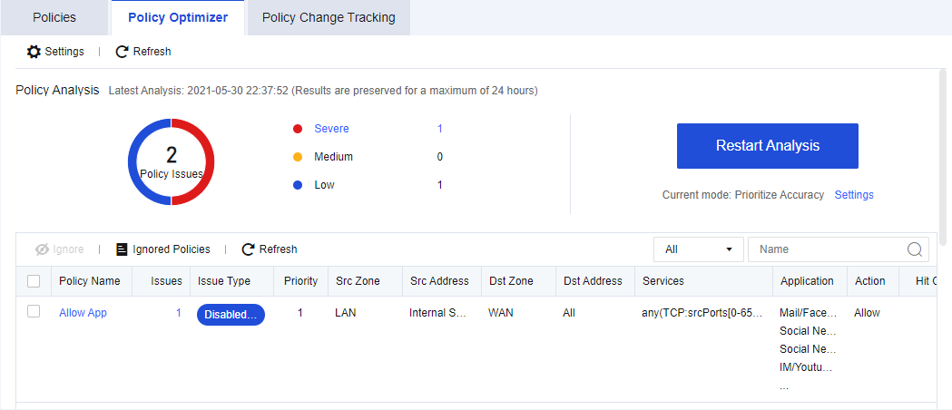Click the Settings link beside current mode
This screenshot has height=410, width=952.
point(853,195)
